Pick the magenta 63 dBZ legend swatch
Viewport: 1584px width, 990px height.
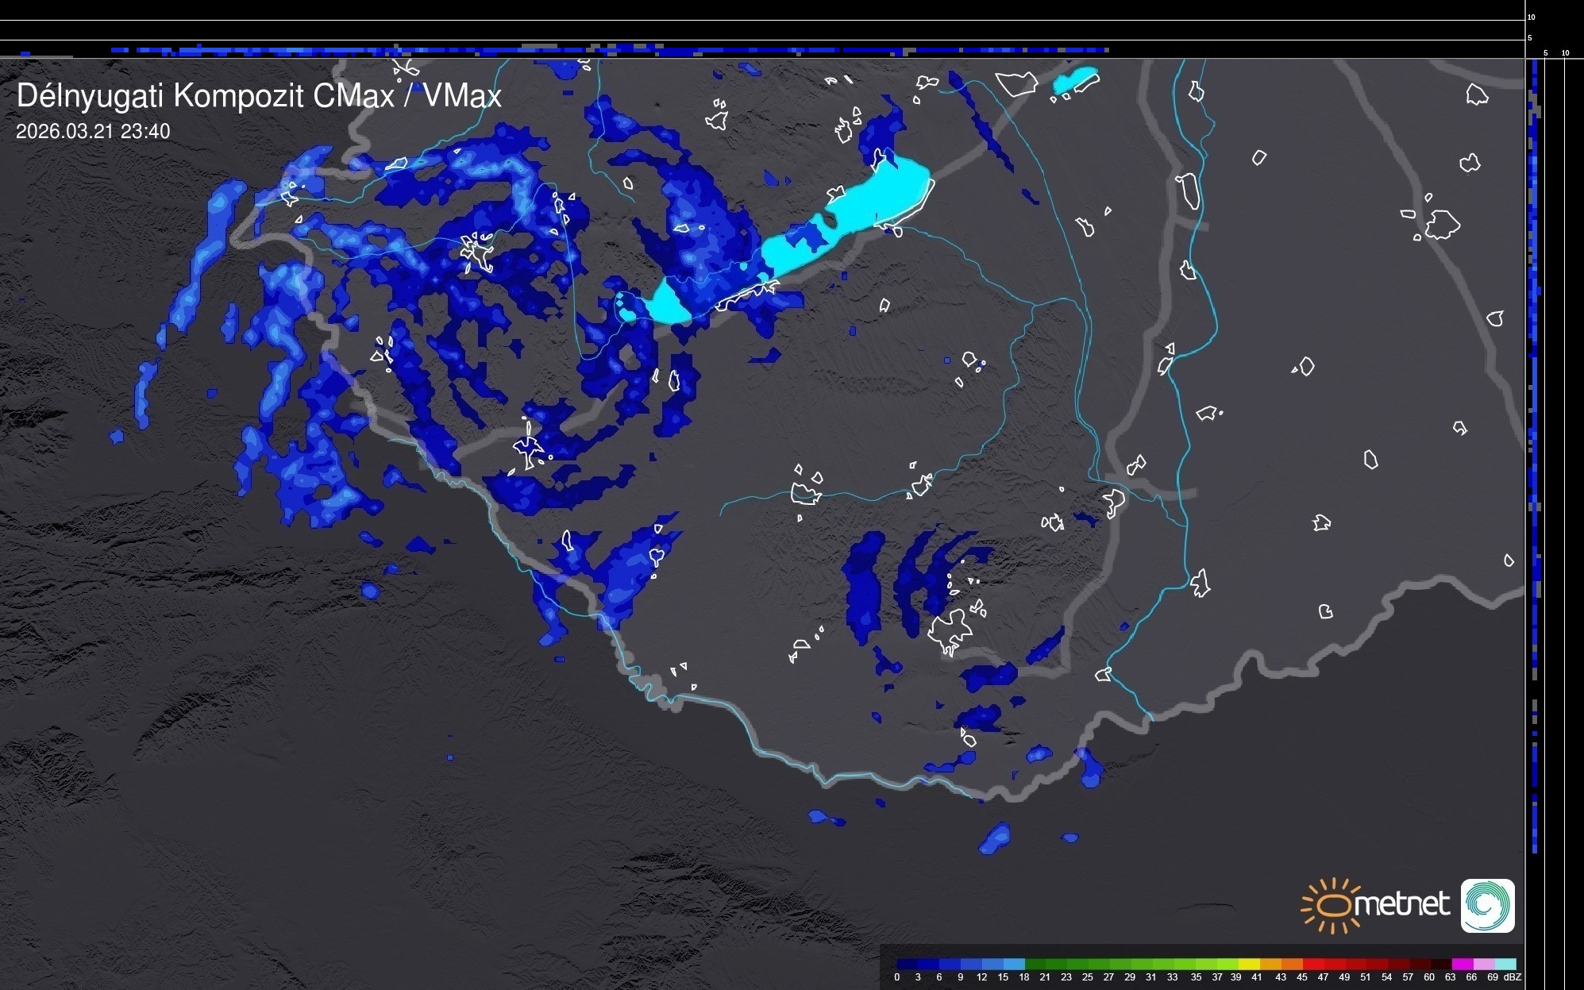[x=1462, y=964]
